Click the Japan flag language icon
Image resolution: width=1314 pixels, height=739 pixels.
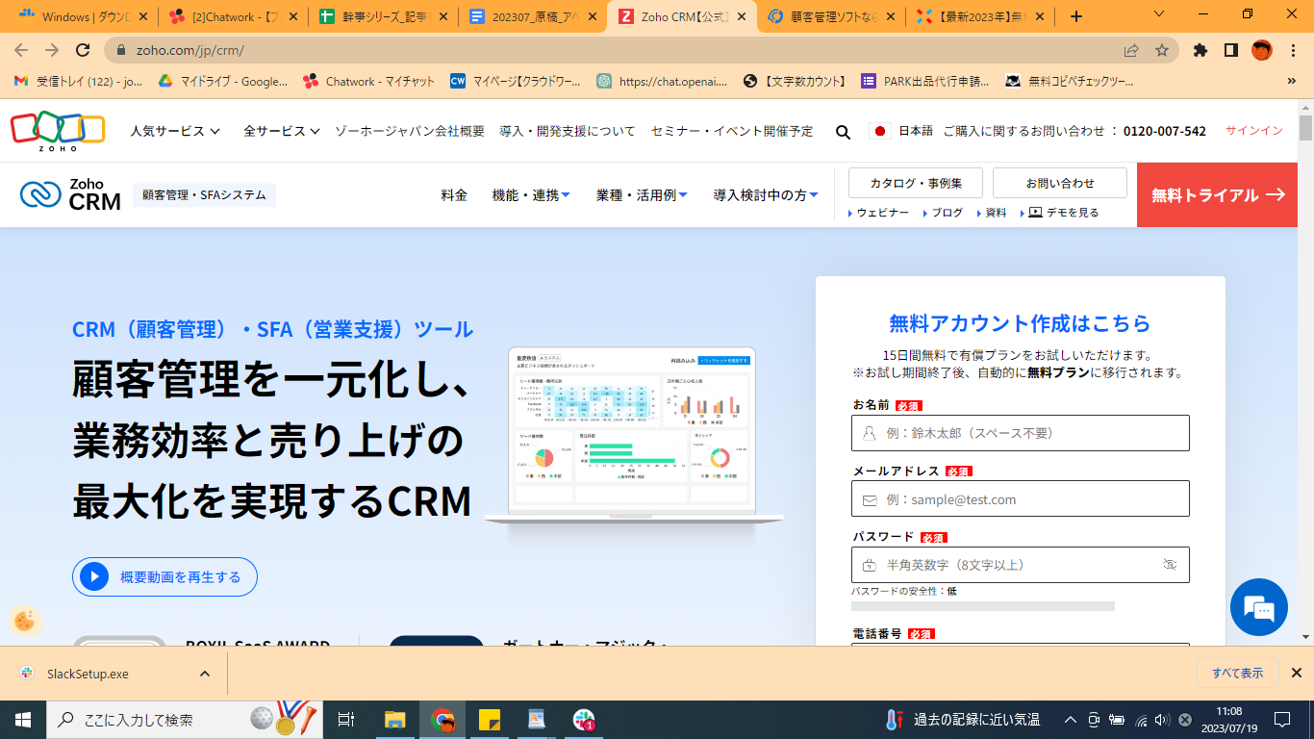[879, 131]
